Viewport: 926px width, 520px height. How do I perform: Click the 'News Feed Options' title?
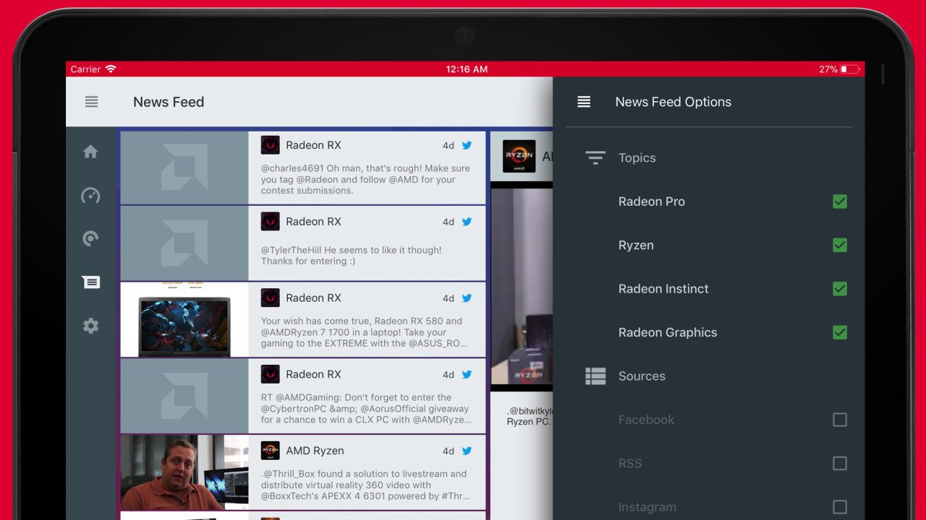[674, 102]
